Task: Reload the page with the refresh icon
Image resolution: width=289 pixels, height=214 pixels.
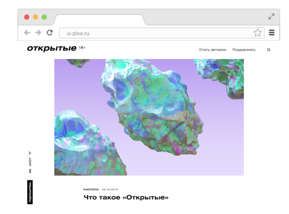Action: pos(50,32)
